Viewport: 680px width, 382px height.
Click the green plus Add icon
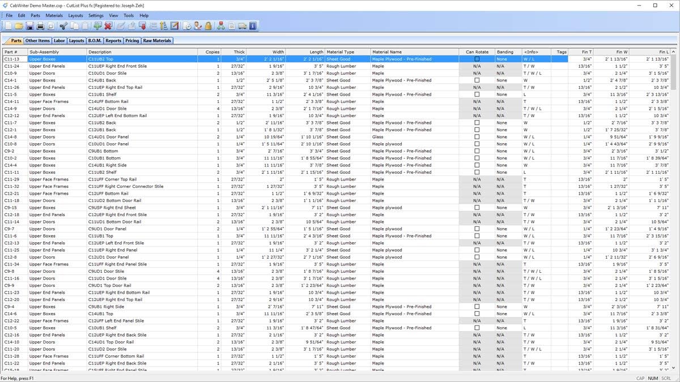tap(97, 26)
